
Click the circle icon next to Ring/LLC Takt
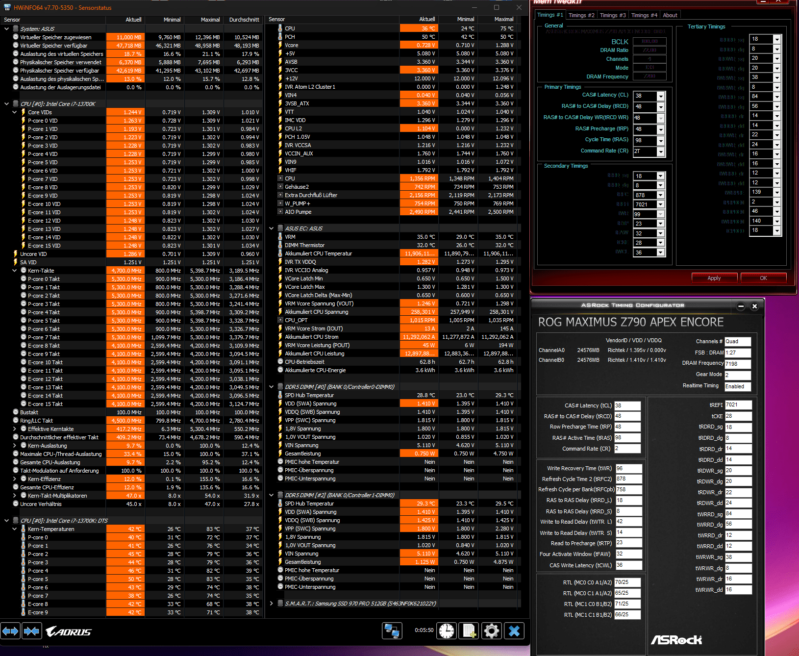pyautogui.click(x=15, y=421)
